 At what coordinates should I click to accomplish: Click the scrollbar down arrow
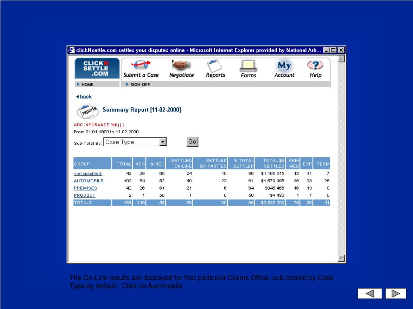pyautogui.click(x=341, y=259)
